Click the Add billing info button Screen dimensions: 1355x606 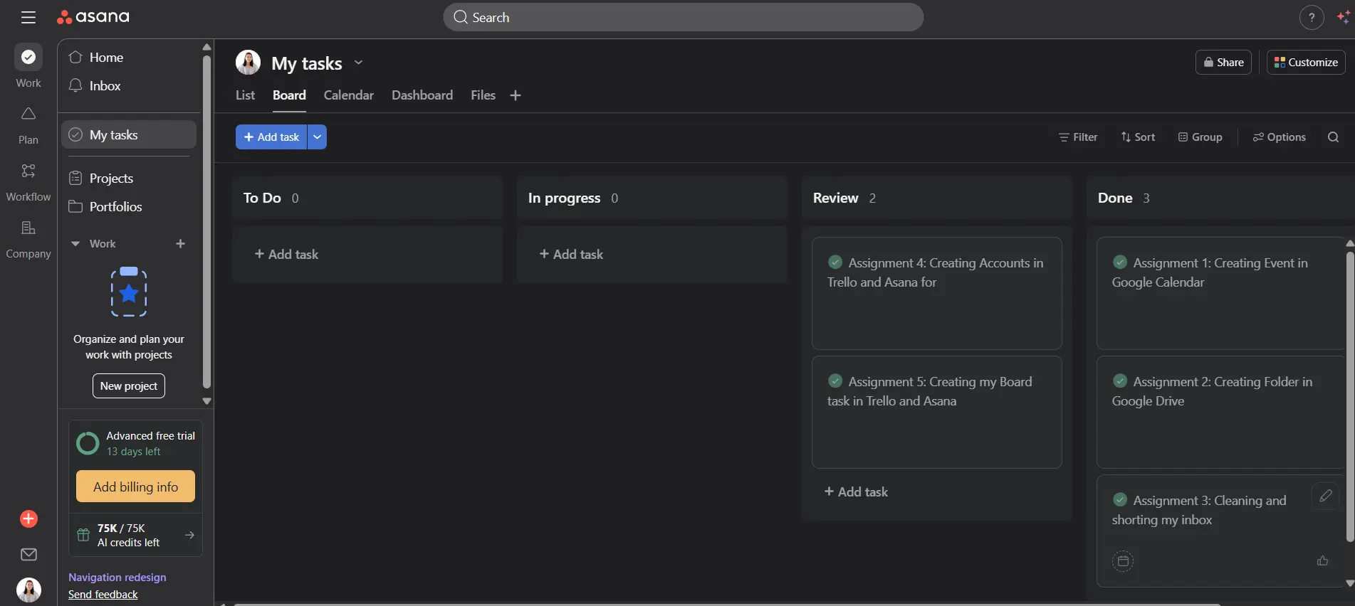pos(135,487)
